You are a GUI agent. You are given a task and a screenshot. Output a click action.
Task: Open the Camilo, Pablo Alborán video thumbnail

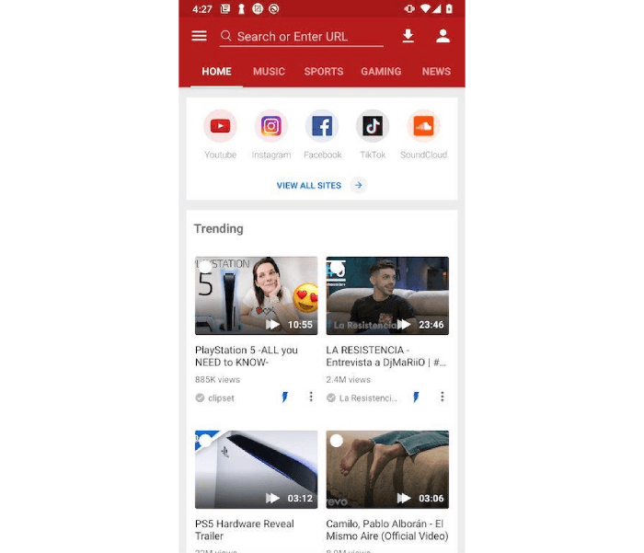(x=387, y=469)
